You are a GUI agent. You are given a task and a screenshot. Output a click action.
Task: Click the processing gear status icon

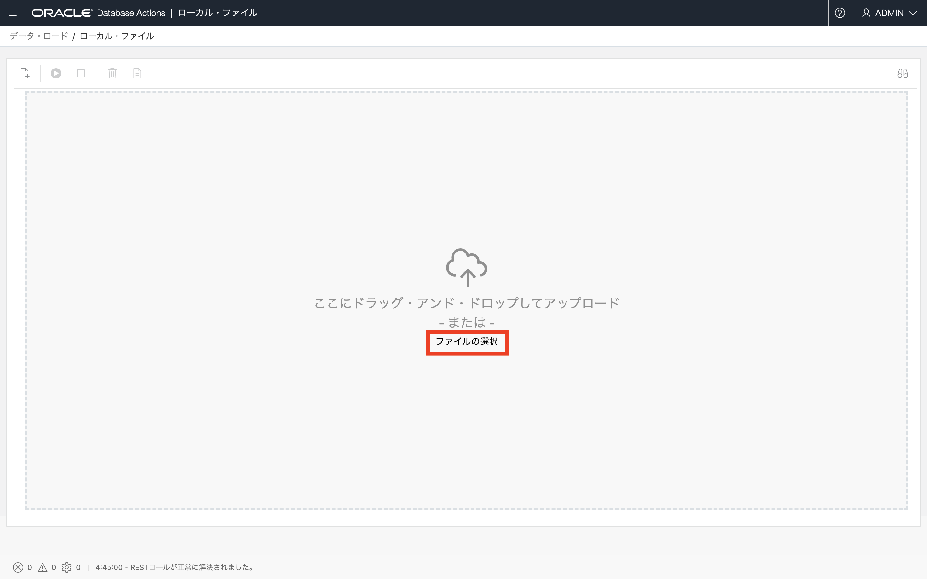pyautogui.click(x=67, y=567)
